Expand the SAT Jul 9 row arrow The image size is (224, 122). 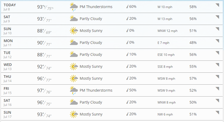[218, 17]
